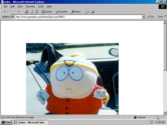Click the 11:52 PM taskbar clock
This screenshot has height=125, width=167.
click(x=160, y=122)
